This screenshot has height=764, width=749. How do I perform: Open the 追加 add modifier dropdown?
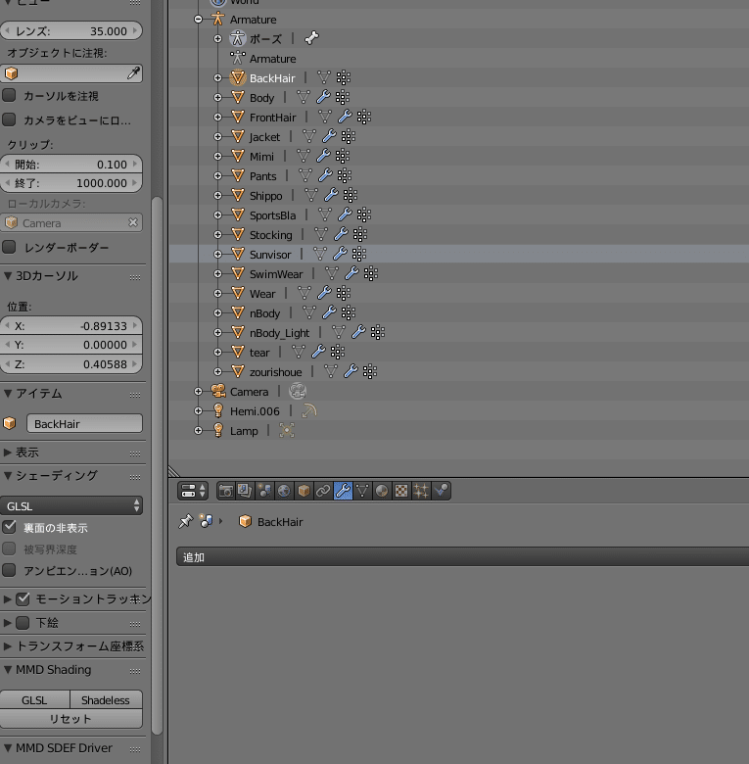point(463,556)
